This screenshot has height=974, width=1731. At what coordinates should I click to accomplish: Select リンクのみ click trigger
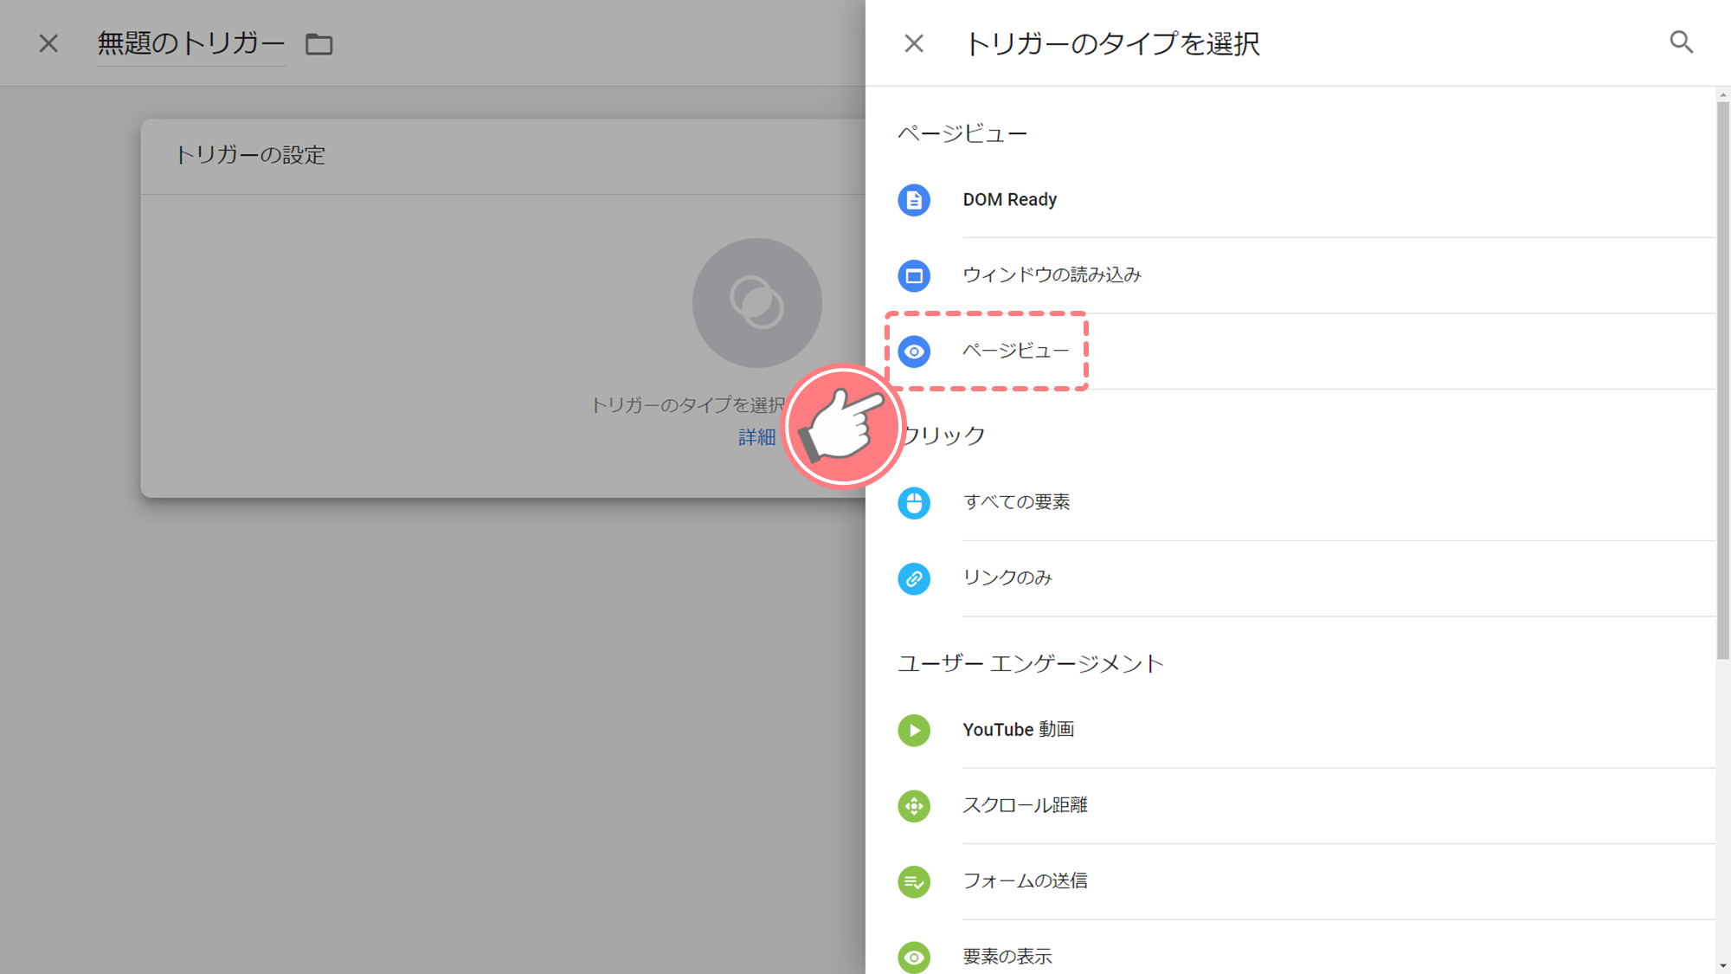(x=1306, y=578)
